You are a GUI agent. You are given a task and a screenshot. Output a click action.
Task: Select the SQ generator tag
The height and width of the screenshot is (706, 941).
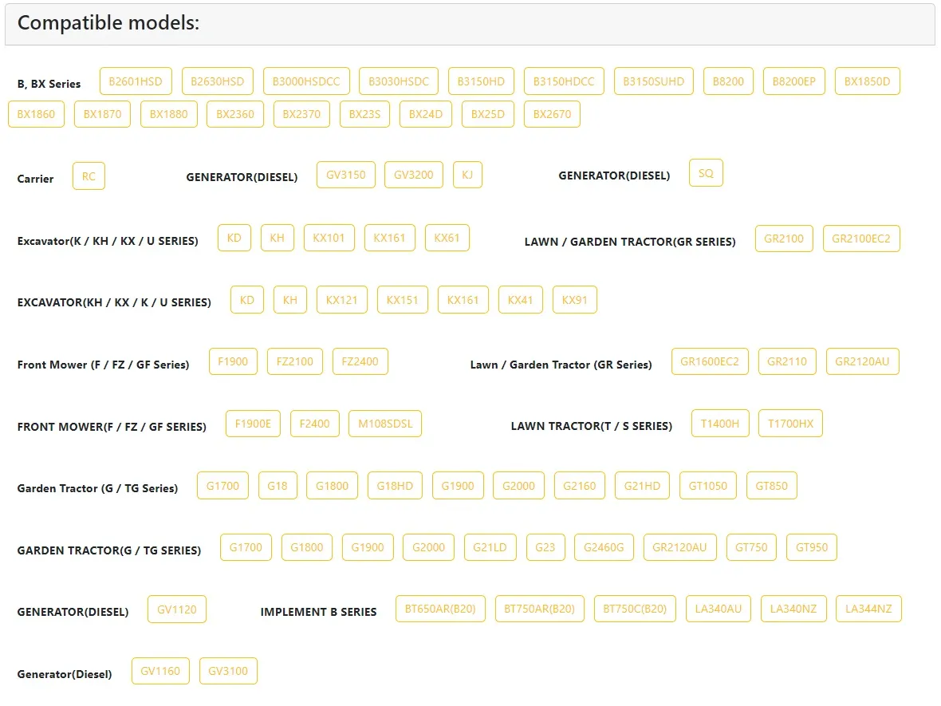(x=707, y=173)
